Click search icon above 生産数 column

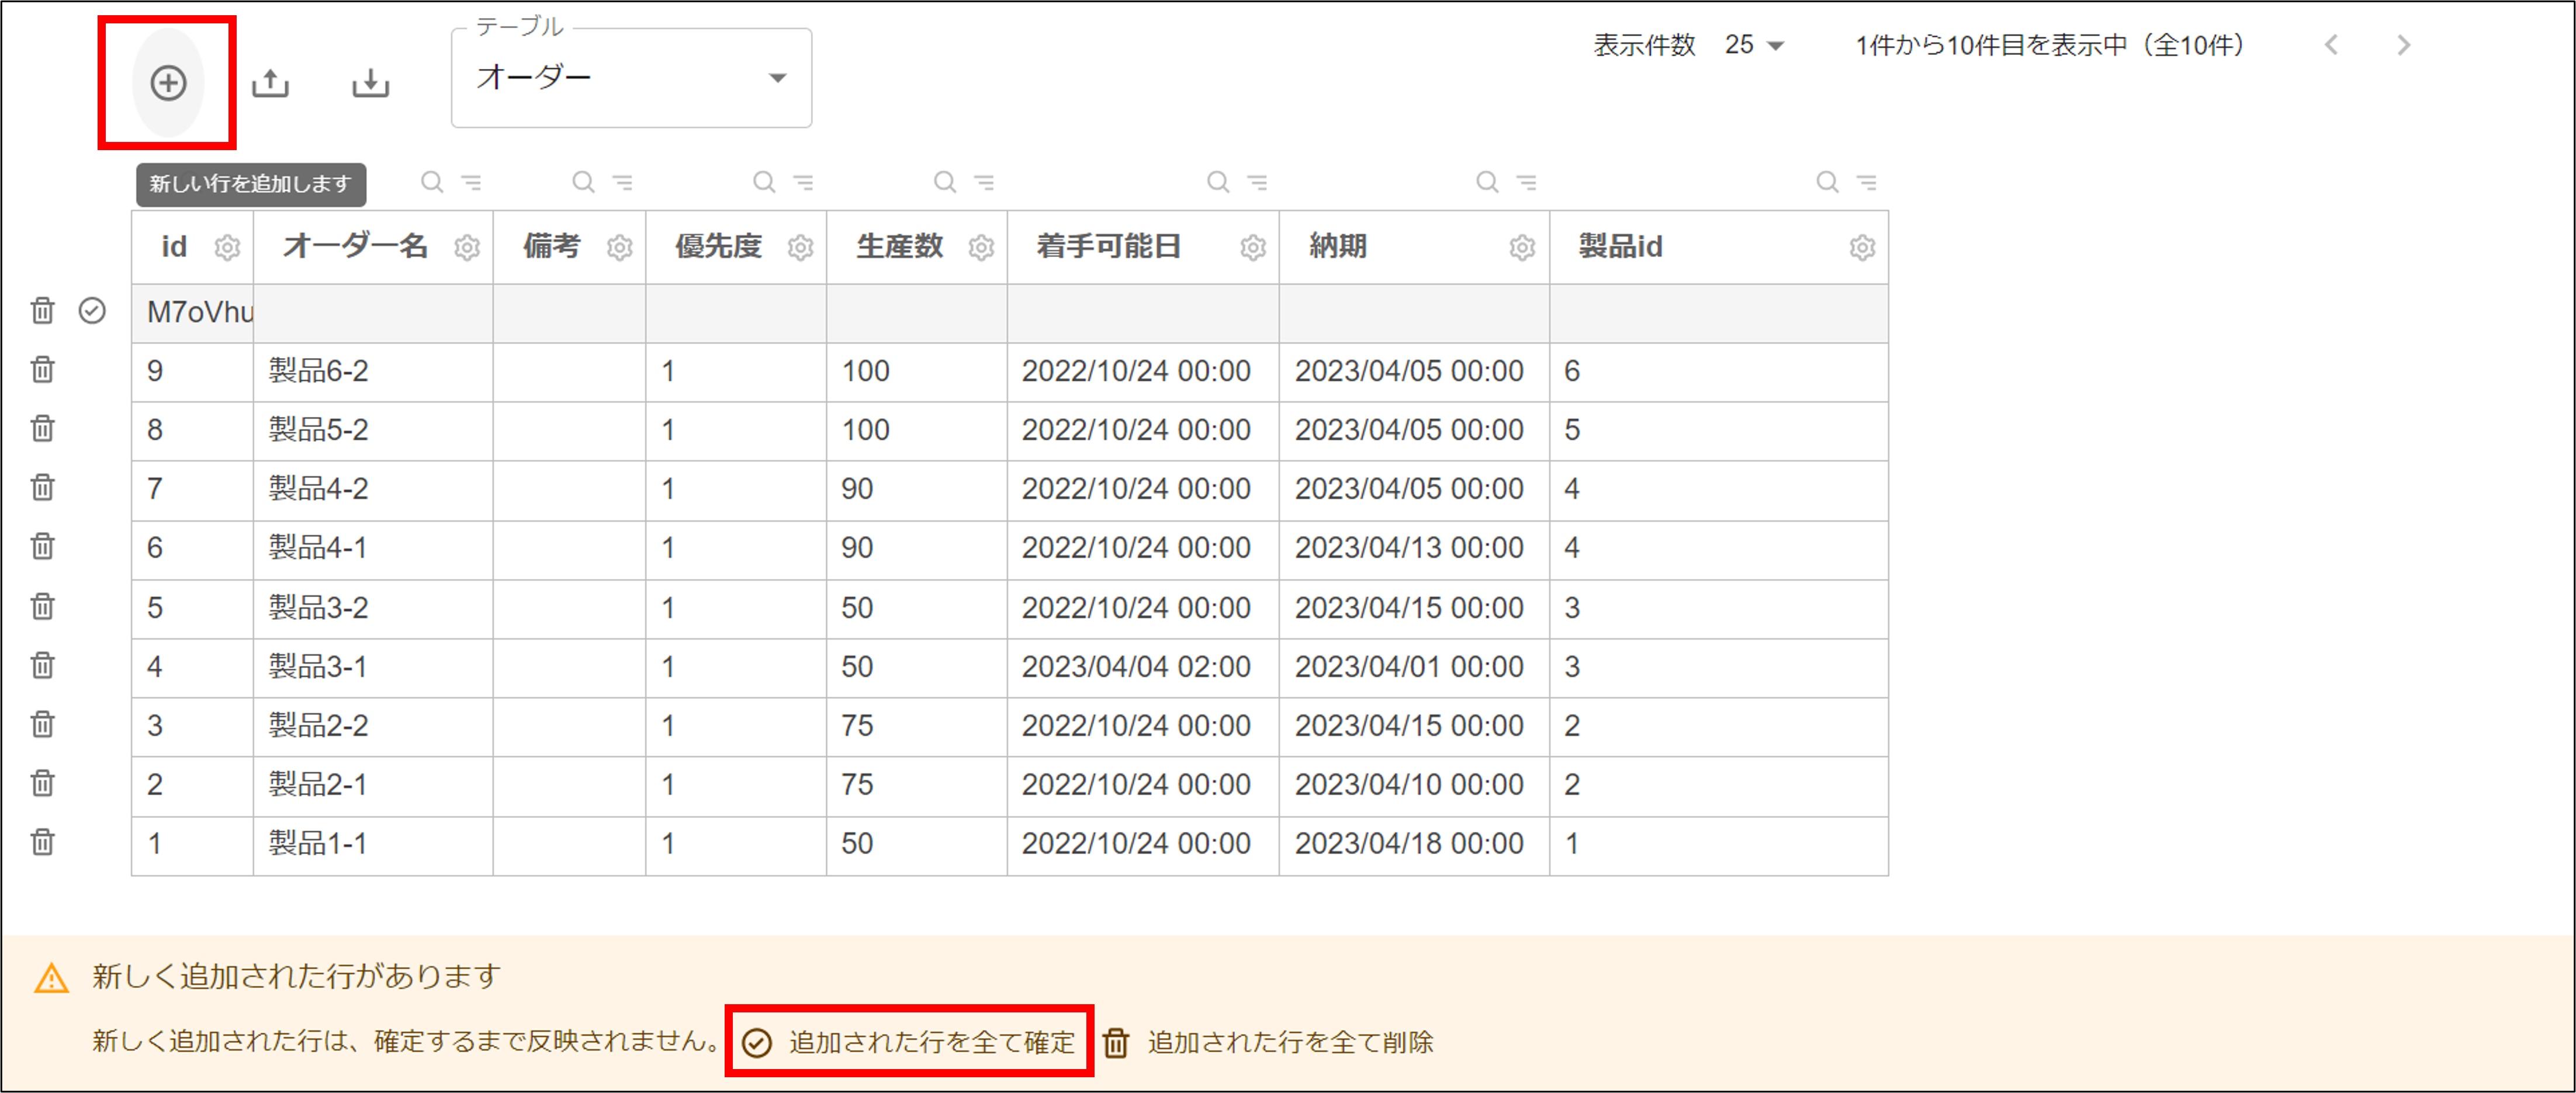point(945,182)
